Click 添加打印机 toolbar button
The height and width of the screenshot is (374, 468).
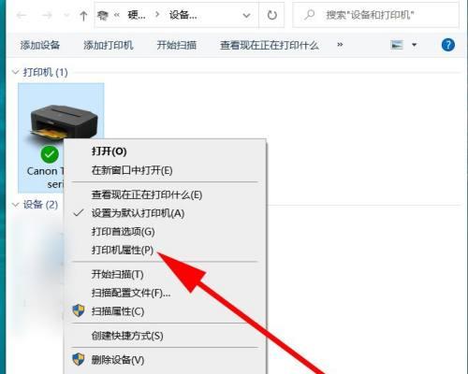coord(109,45)
